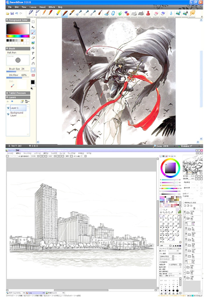Viewport: 207px width, 297px height.
Task: Select the Grass brush in the brush toolbar
Action: click(120, 13)
